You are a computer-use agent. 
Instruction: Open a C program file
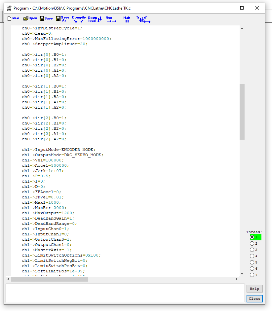click(x=30, y=18)
